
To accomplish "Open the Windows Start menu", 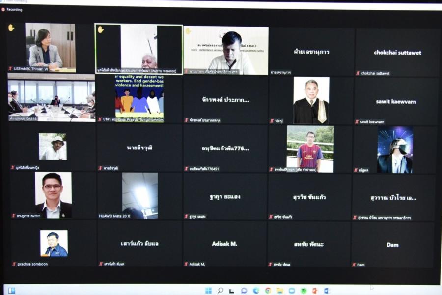I will click(x=208, y=291).
